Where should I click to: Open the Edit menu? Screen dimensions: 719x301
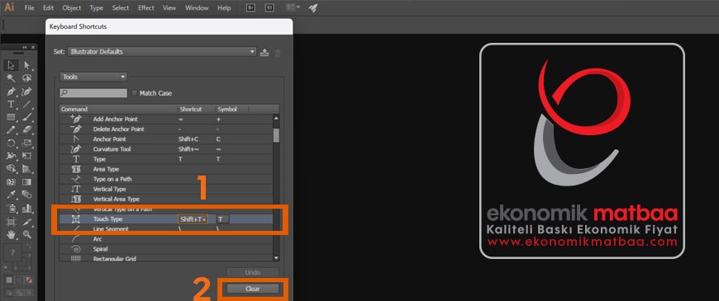pyautogui.click(x=48, y=7)
